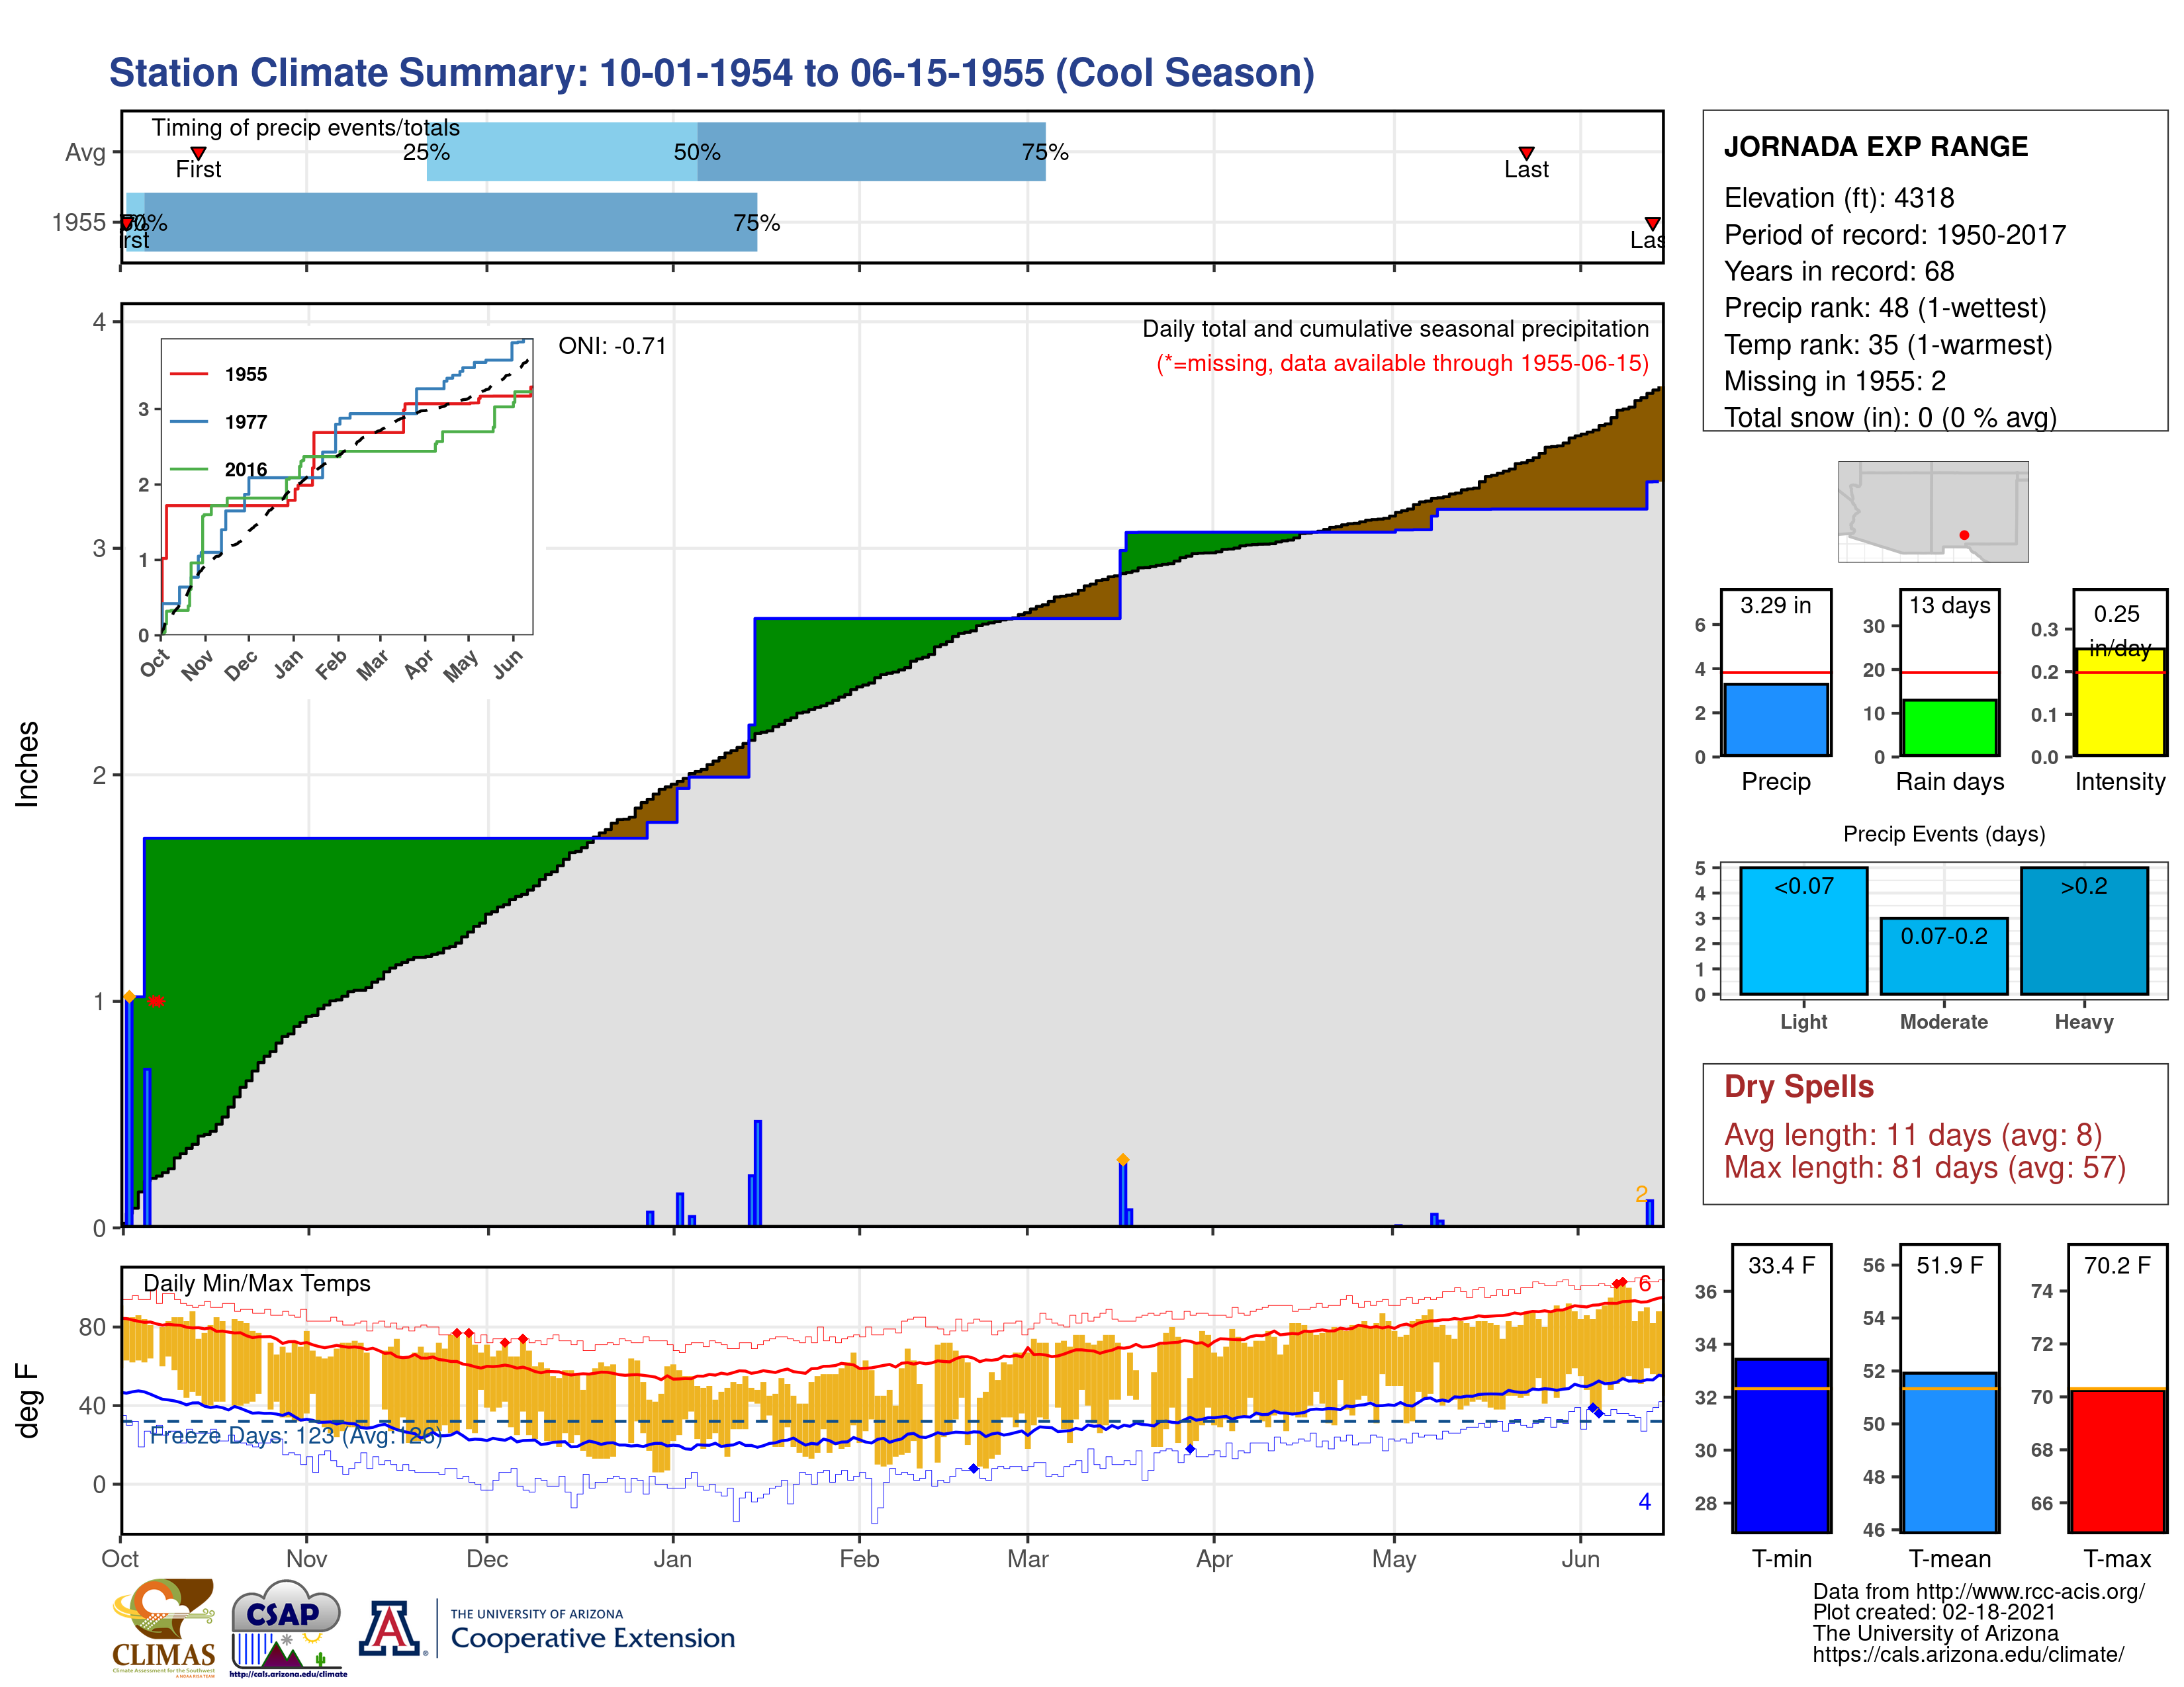This screenshot has width=2184, height=1687.
Task: Click the 'Missing in 1955: 2' line
Action: pos(1834,381)
